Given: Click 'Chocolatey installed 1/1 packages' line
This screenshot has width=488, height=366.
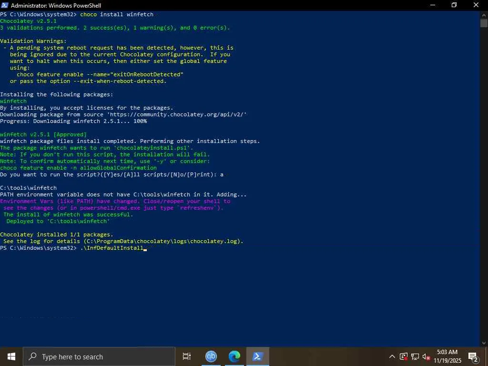Looking at the screenshot, I should [x=57, y=234].
